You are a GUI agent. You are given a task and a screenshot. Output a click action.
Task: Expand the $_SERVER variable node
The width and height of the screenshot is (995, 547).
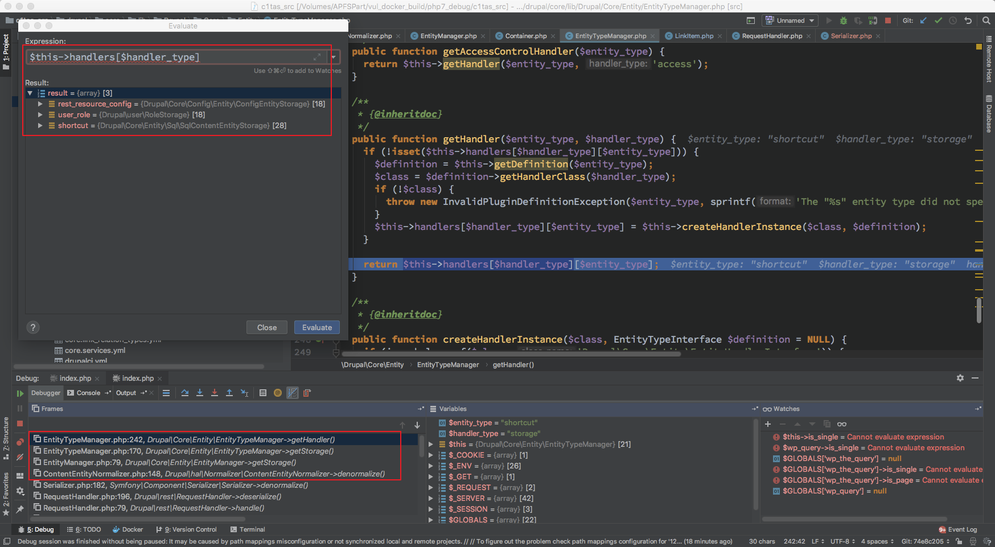click(x=431, y=499)
